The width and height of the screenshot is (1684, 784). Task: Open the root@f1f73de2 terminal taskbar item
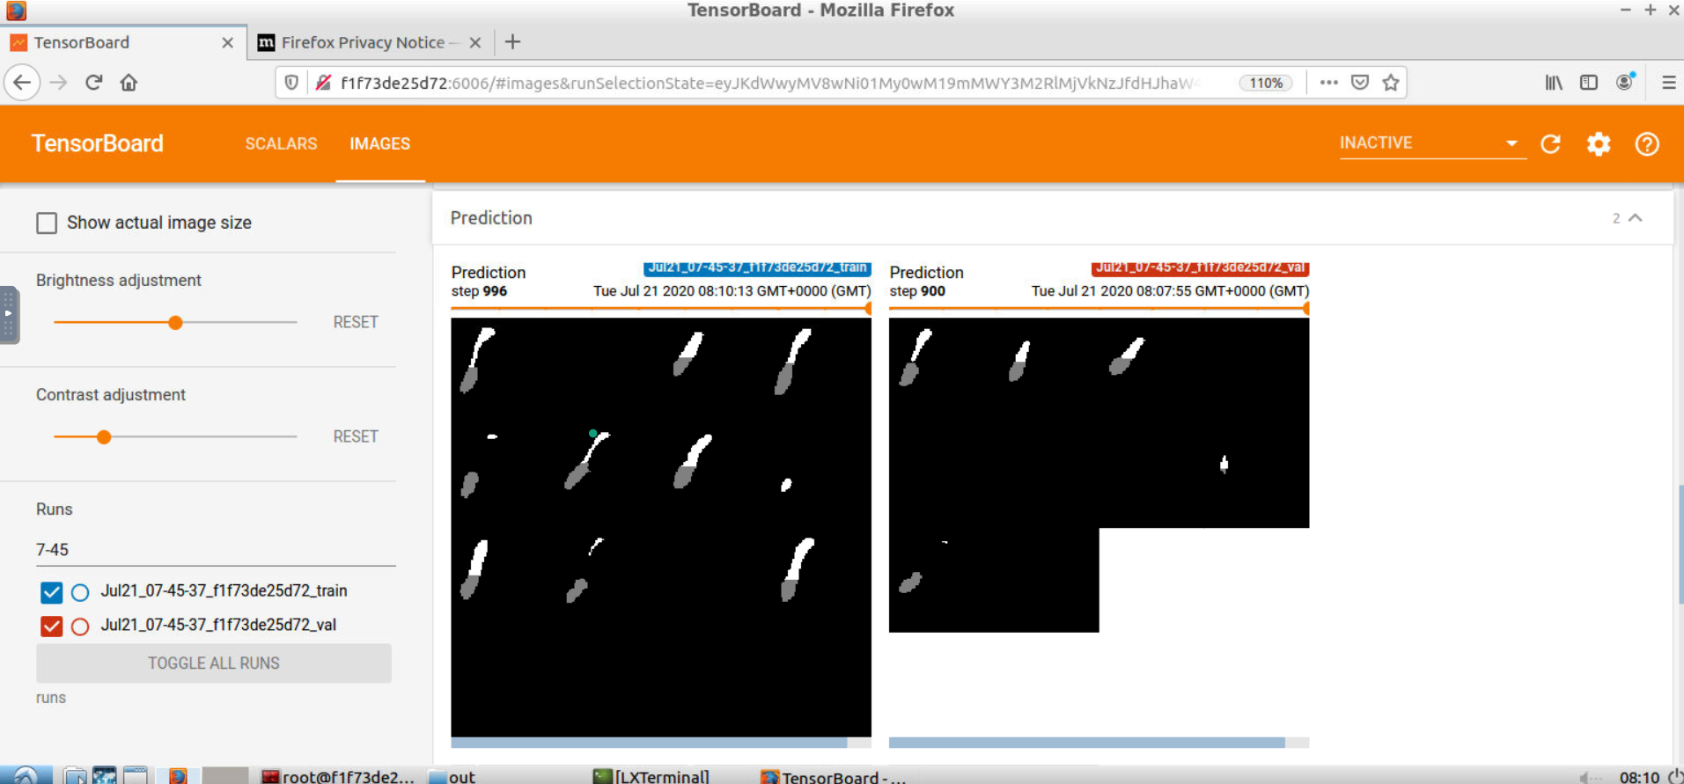tap(338, 776)
